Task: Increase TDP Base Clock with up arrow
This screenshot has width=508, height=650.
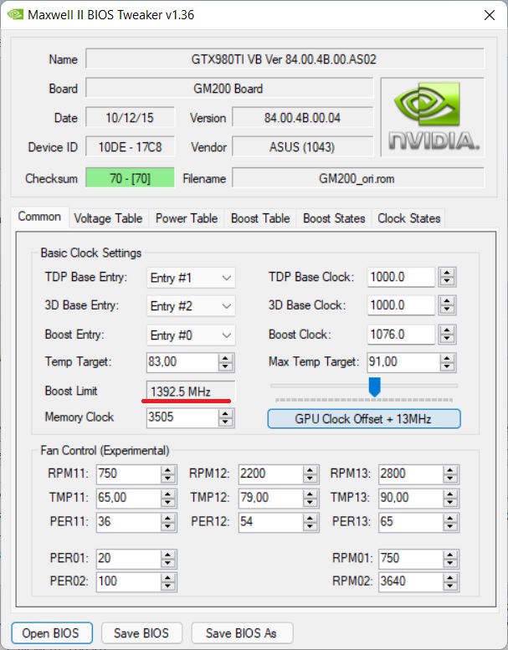Action: pos(447,273)
